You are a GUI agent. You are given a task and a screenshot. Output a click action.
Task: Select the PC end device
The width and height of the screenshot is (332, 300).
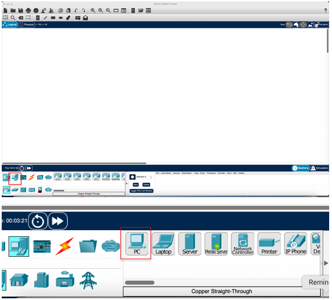137,244
